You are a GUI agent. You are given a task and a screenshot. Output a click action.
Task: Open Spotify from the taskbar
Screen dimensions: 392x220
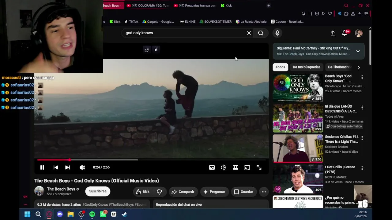[92, 214]
